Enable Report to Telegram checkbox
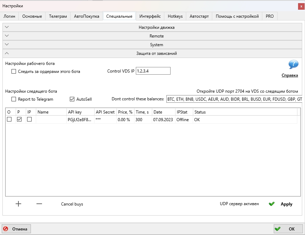This screenshot has height=235, width=305. tap(14, 99)
